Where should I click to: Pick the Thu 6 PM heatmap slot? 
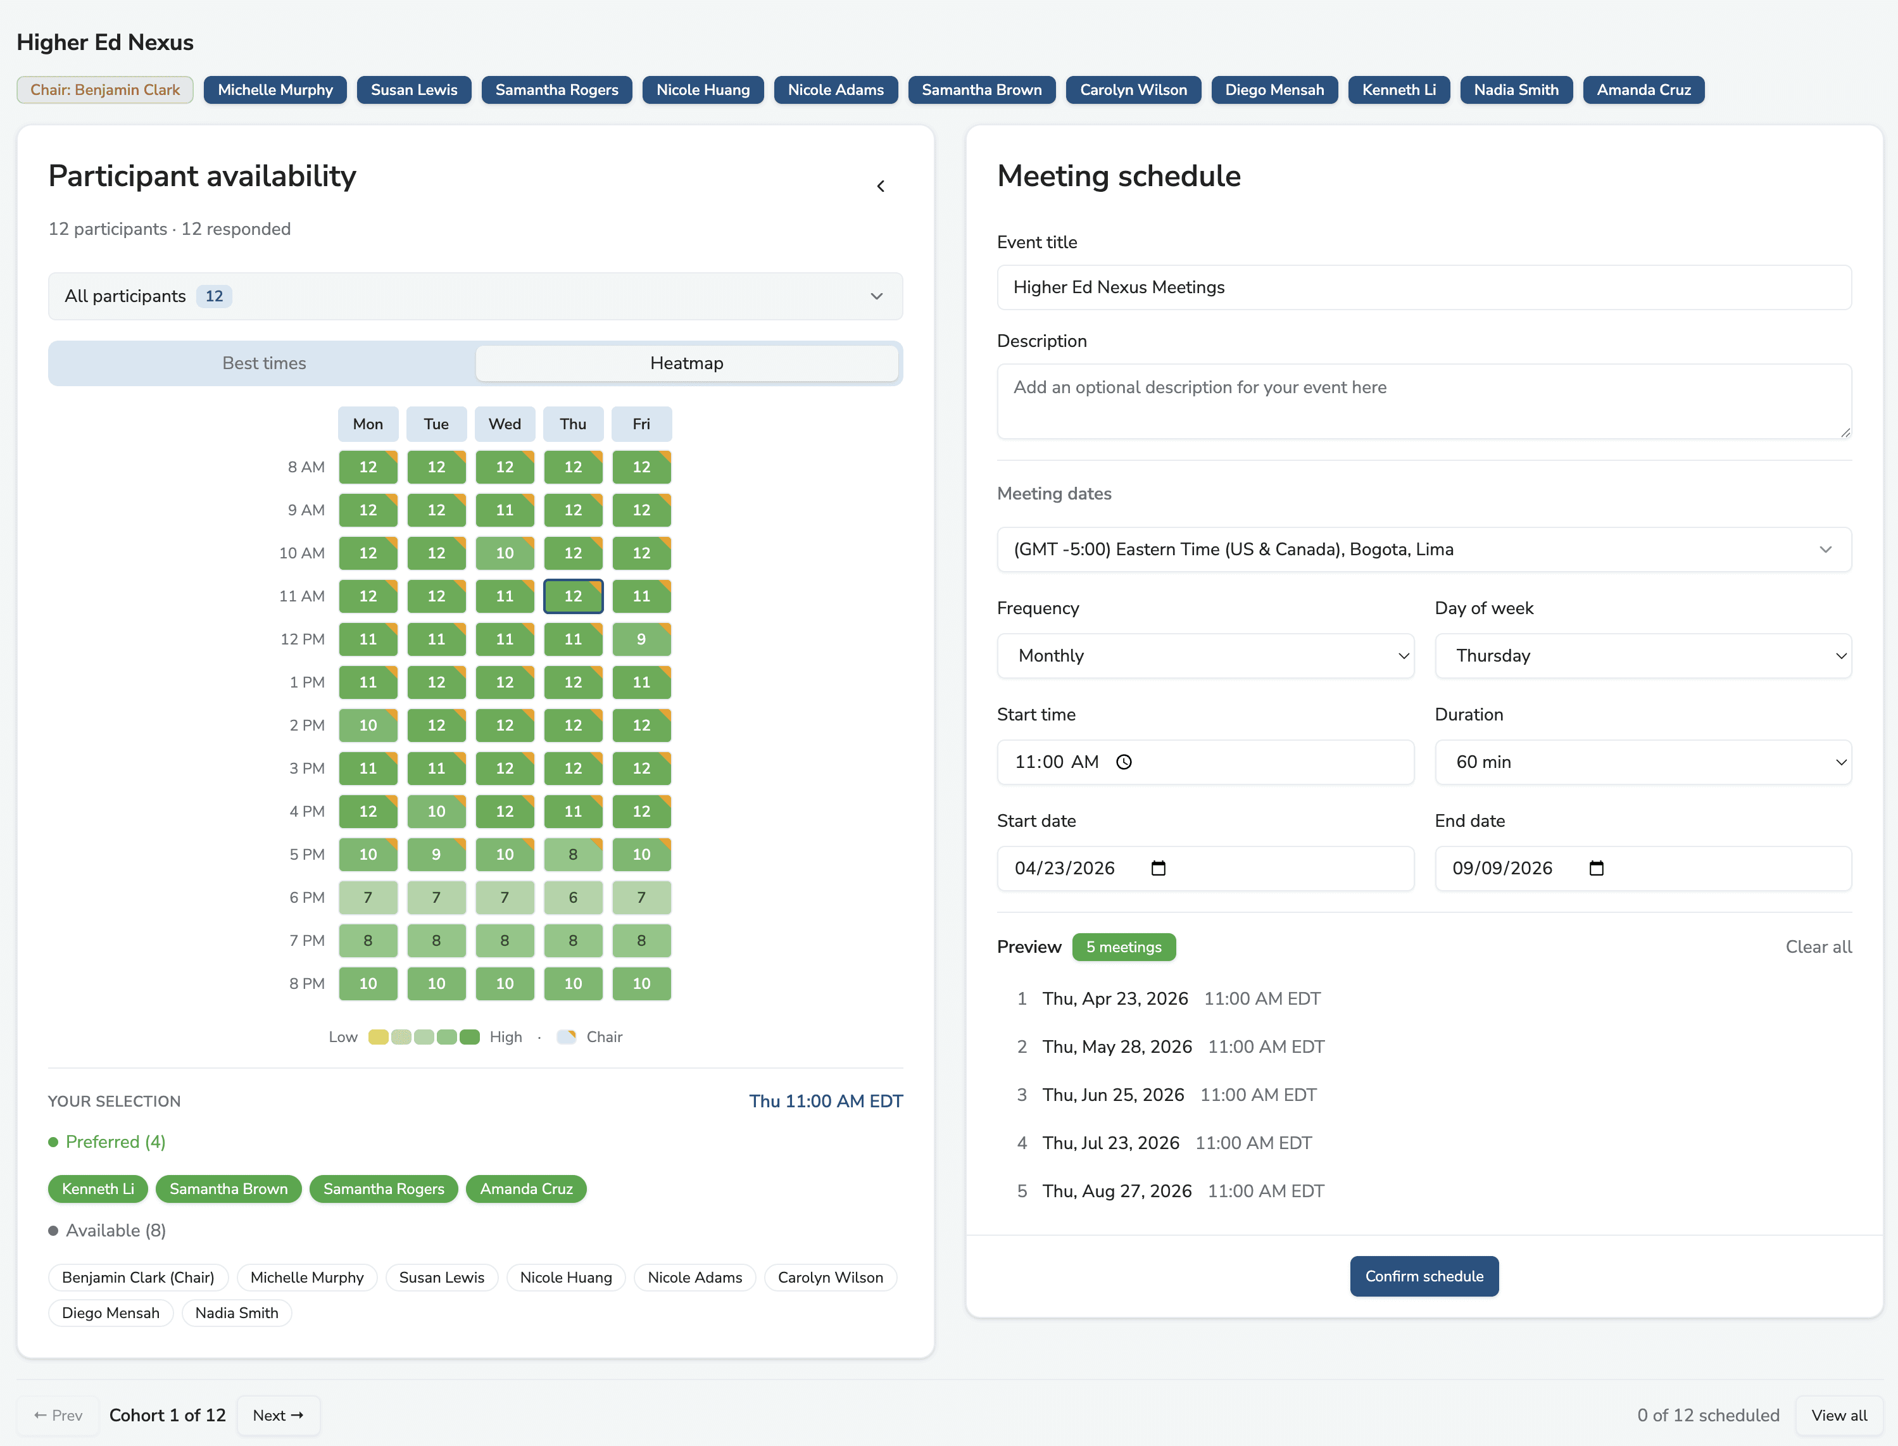click(572, 898)
